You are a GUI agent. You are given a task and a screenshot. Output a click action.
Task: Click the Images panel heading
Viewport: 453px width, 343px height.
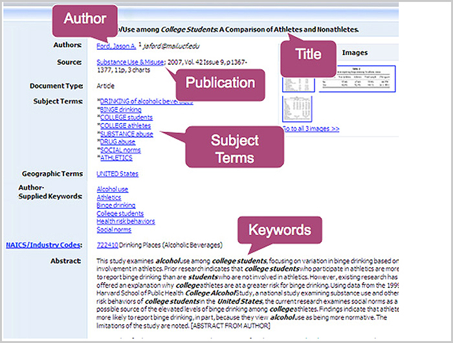(355, 52)
